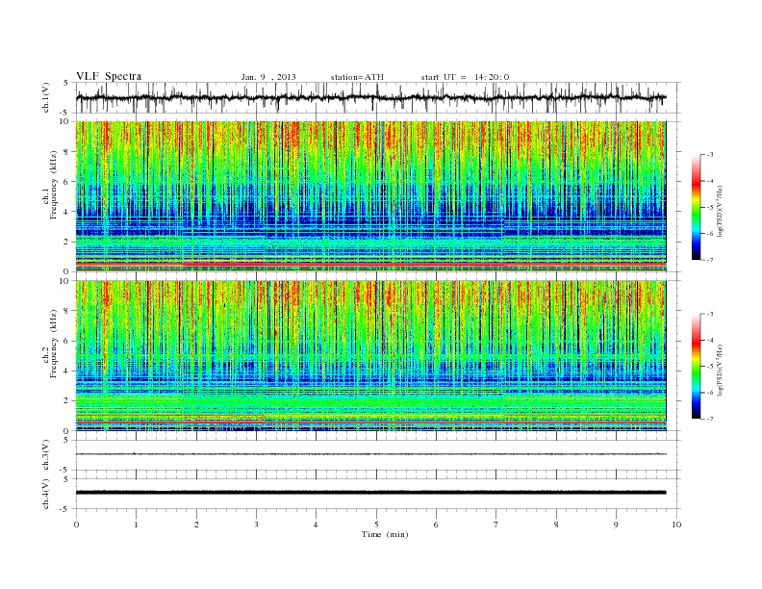Screen dimensions: 762x589
Task: Click tick label "5" on the Time axis
Action: point(376,525)
